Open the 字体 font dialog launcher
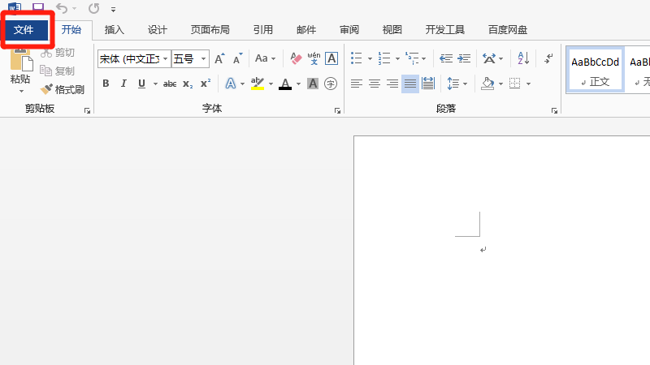This screenshot has height=365, width=650. (x=337, y=109)
